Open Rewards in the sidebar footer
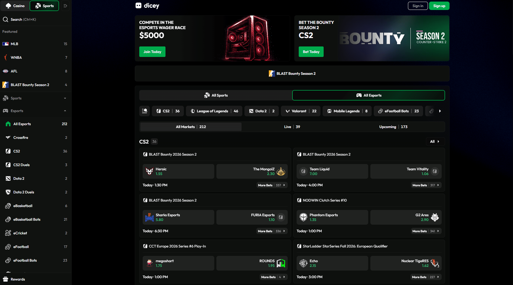Image resolution: width=513 pixels, height=285 pixels. pos(36,279)
